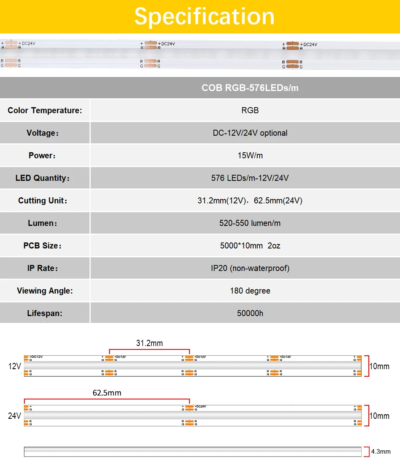Screen dimensions: 400x468
Task: Click the "Lifespan:" row label
Action: 45,313
